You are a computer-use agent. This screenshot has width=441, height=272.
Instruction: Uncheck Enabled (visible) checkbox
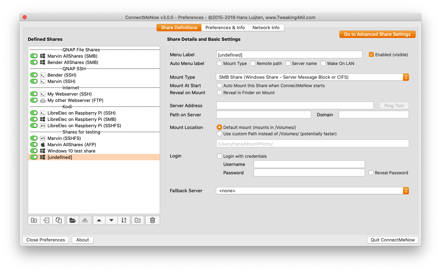click(371, 54)
